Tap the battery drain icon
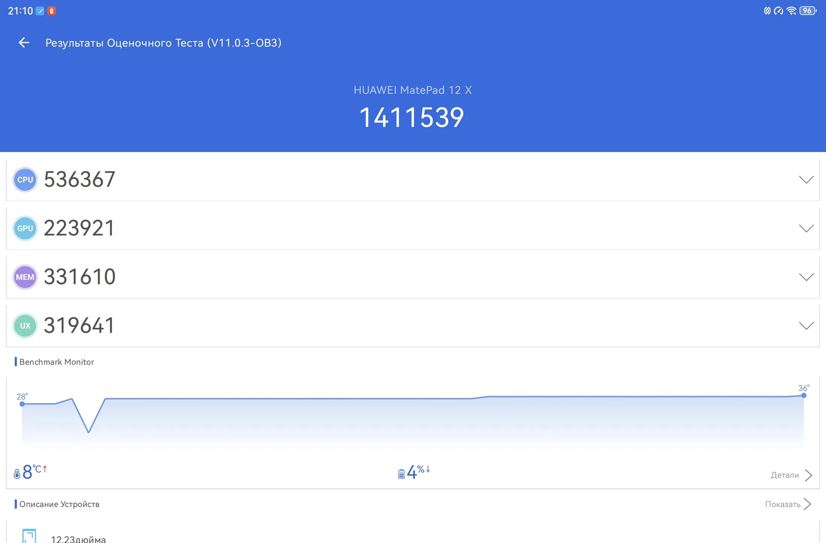This screenshot has height=543, width=826. 401,474
